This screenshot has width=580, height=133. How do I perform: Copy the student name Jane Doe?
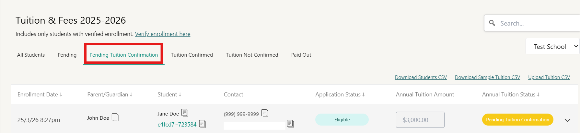tap(185, 113)
